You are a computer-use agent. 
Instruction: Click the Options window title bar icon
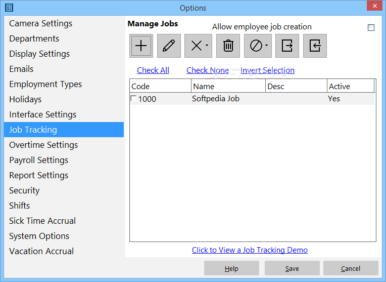coord(9,8)
